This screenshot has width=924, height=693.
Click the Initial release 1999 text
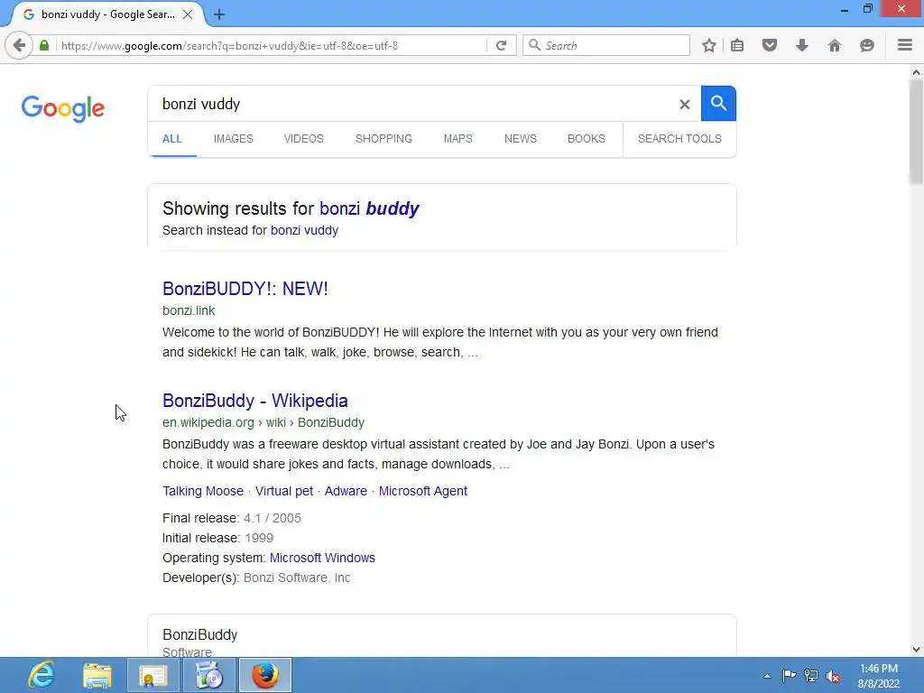[x=218, y=538]
